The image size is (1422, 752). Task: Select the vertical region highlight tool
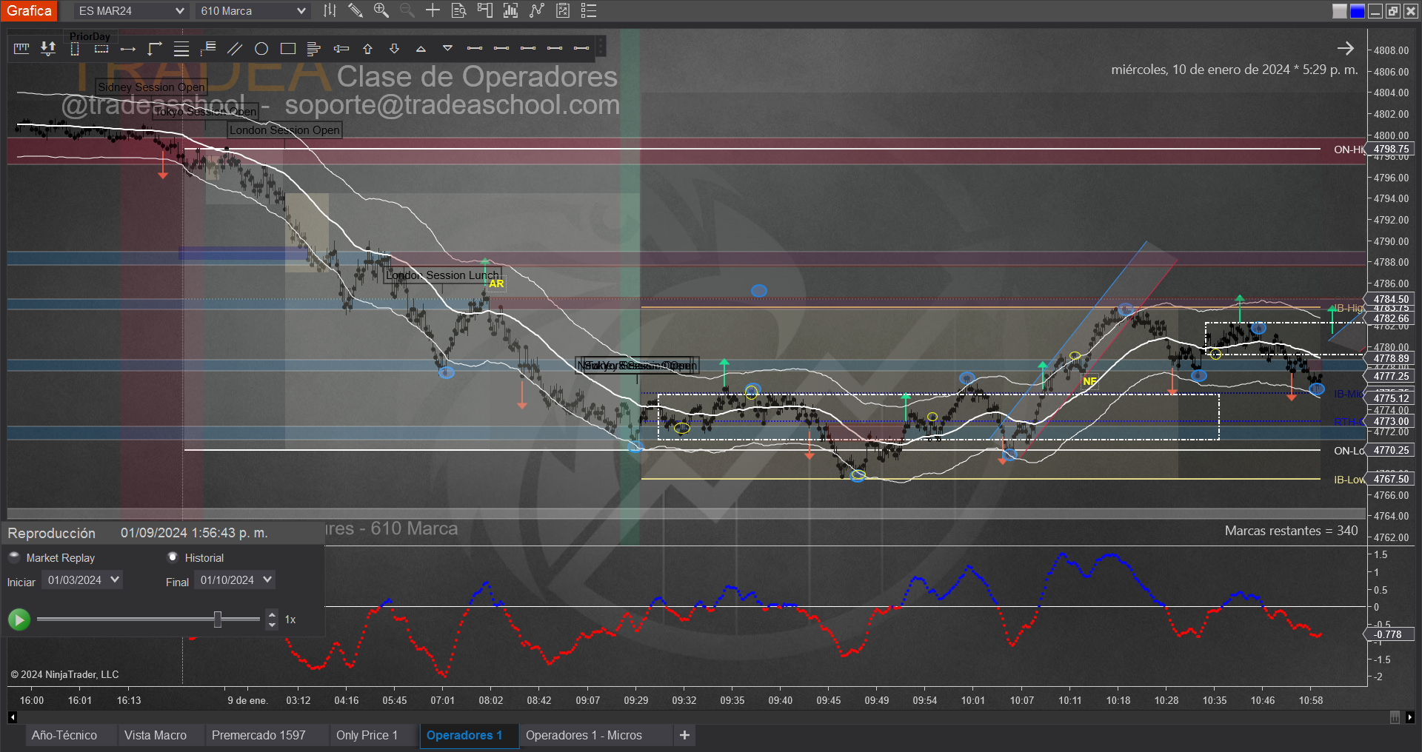point(75,49)
